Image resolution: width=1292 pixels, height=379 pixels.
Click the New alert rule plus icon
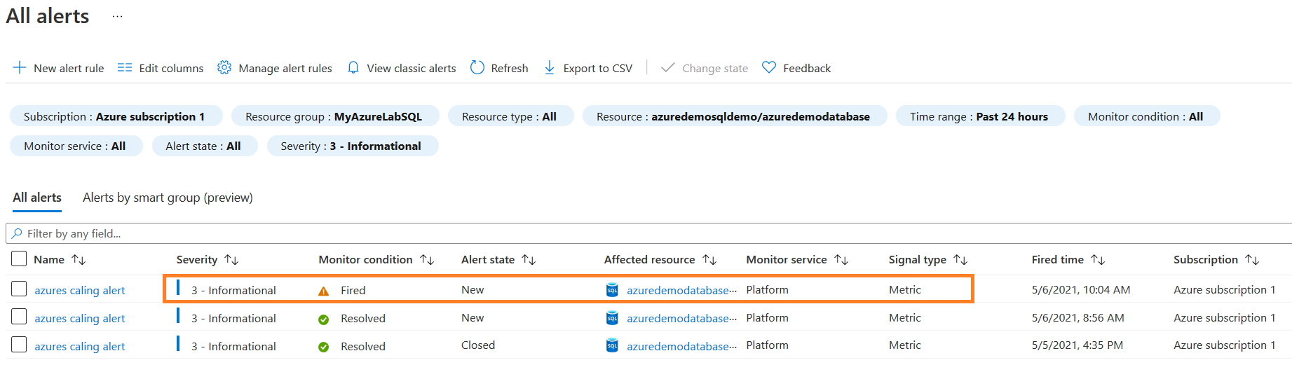20,68
